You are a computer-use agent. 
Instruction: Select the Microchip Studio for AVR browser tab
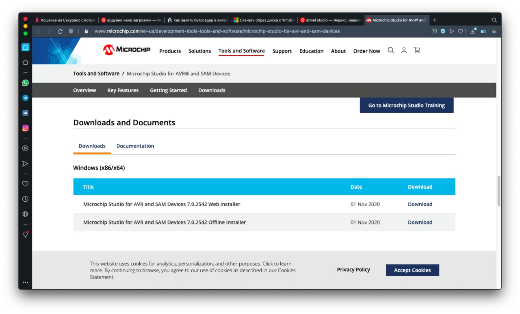coord(396,20)
